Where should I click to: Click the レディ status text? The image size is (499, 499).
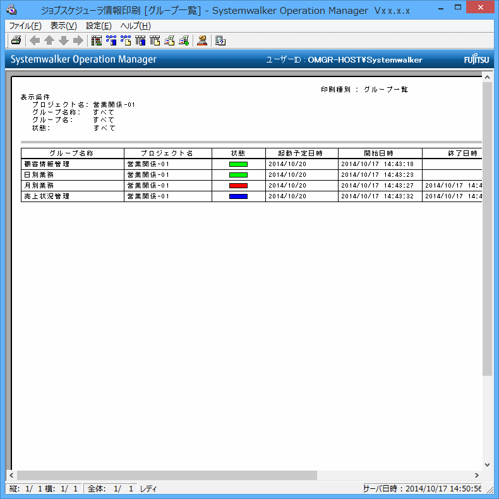pyautogui.click(x=148, y=488)
